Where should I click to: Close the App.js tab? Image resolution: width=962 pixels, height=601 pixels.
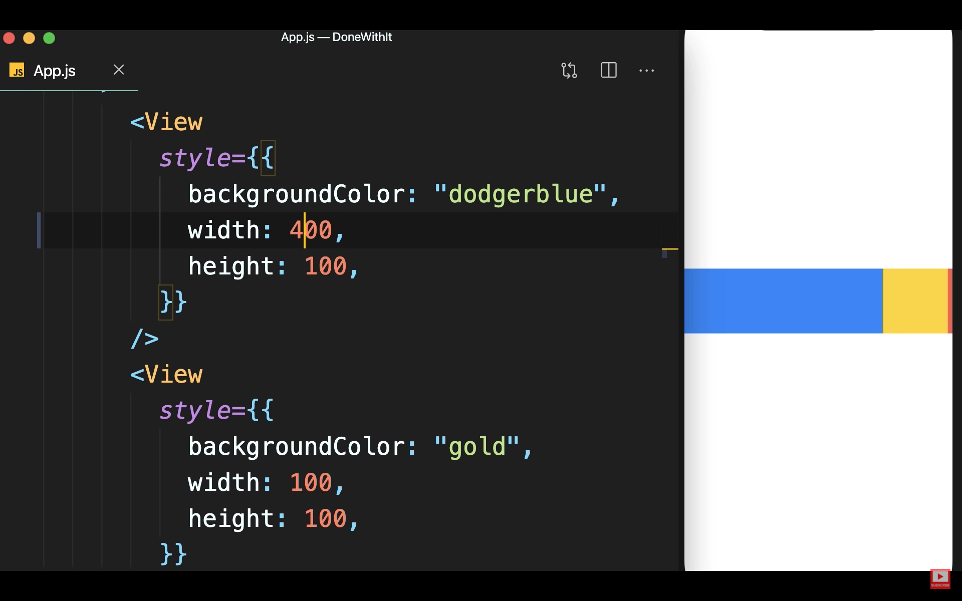(119, 70)
